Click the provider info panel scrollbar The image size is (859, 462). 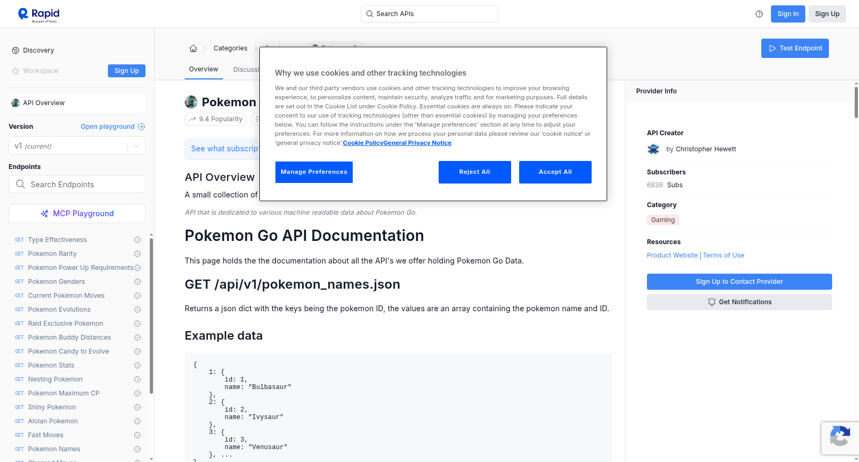pyautogui.click(x=856, y=102)
